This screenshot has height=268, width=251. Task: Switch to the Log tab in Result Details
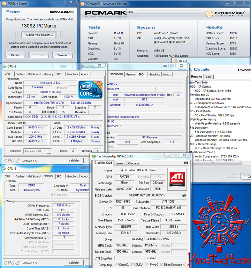(x=208, y=77)
